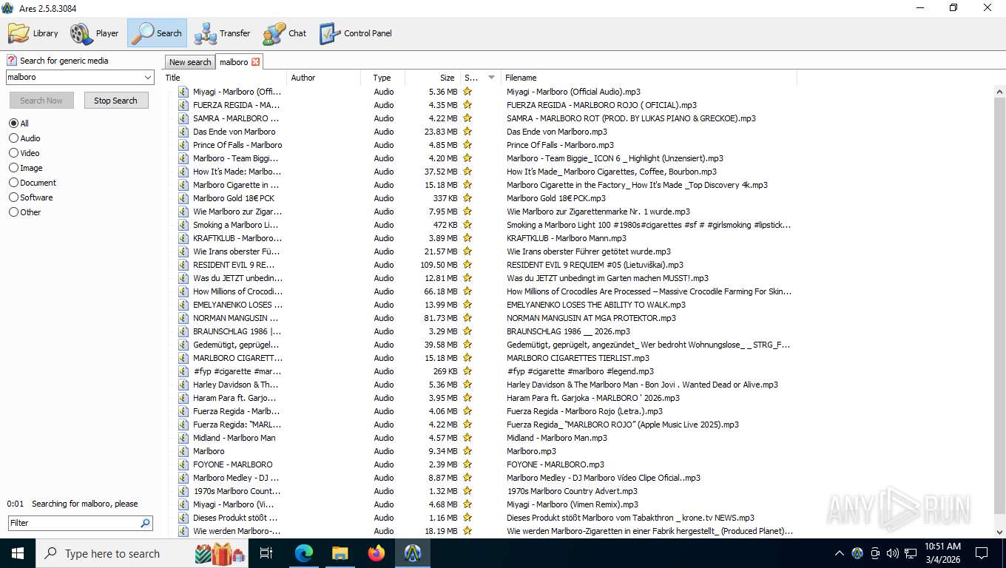The height and width of the screenshot is (568, 1006).
Task: Open the search term dropdown arrow
Action: (148, 77)
